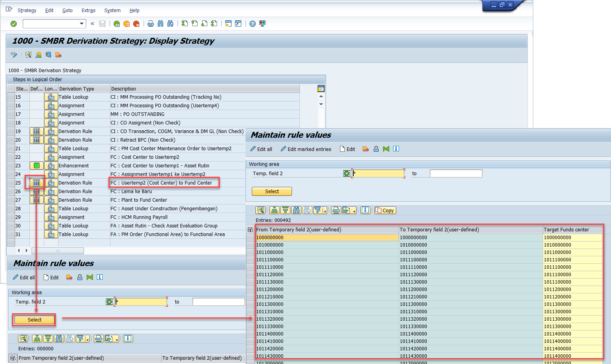The image size is (611, 364).
Task: Click the Save icon
Action: coord(102,24)
